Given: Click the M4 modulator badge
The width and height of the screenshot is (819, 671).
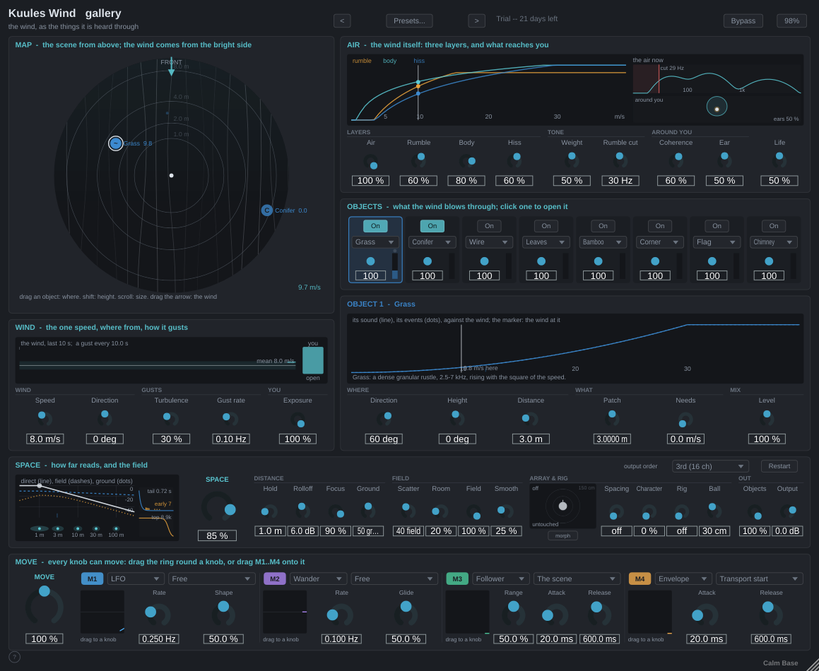Looking at the screenshot, I should click(x=640, y=578).
